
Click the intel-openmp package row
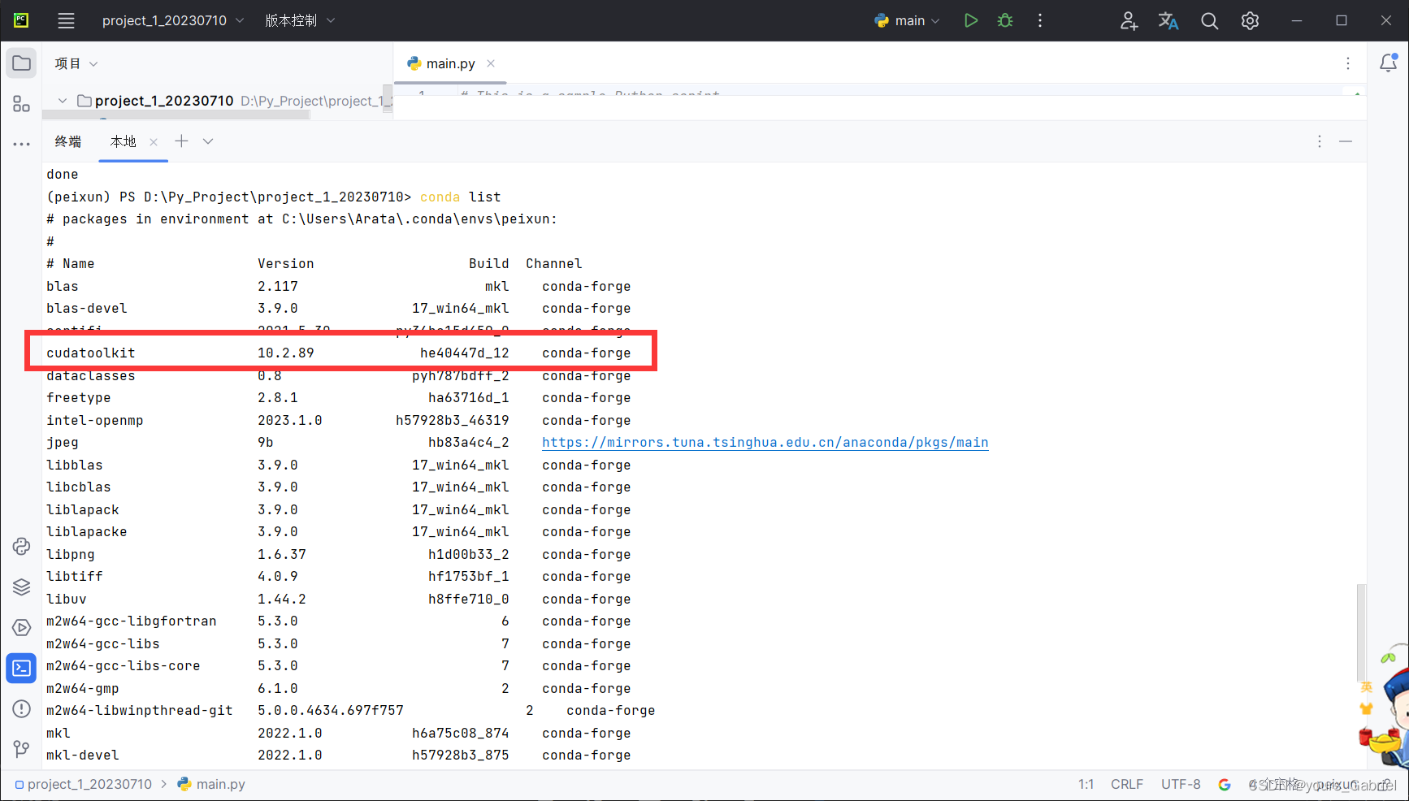(339, 421)
